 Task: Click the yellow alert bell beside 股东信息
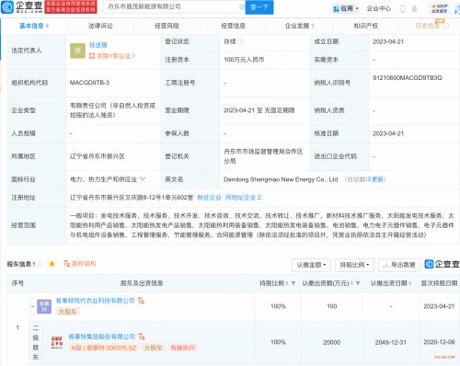pos(52,264)
